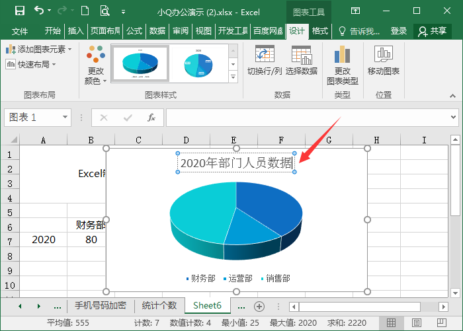The width and height of the screenshot is (463, 331).
Task: Go to the 数据 ribbon tab
Action: pos(157,30)
